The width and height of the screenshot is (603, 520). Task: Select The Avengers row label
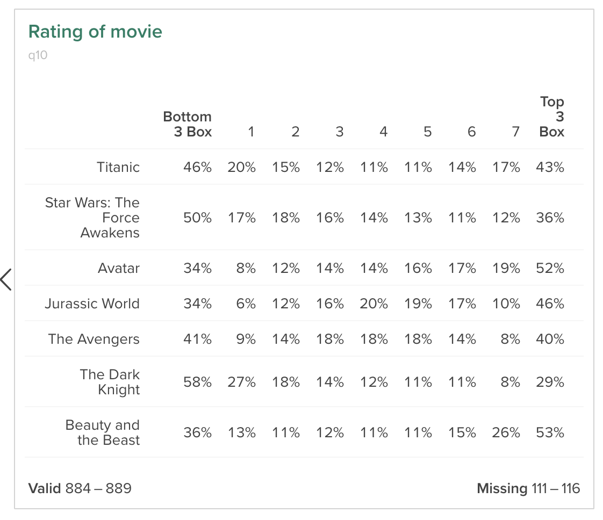tap(94, 339)
